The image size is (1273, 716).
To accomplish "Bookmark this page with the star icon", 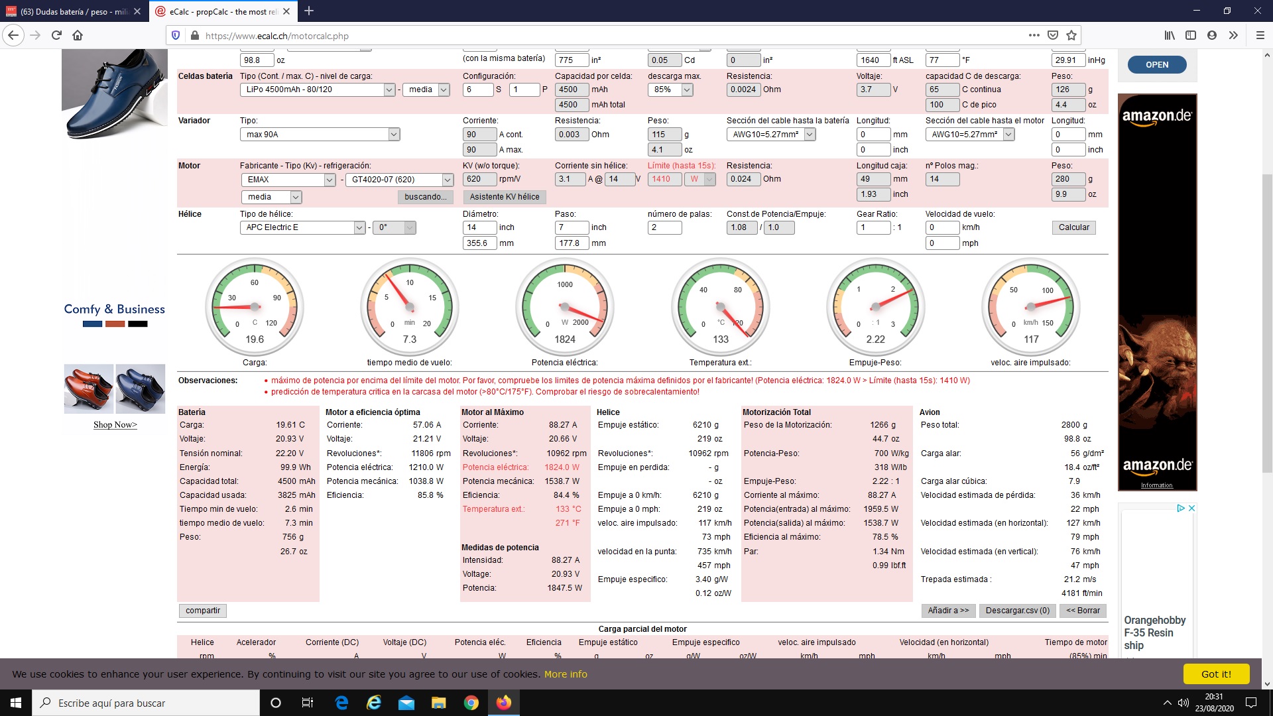I will [1071, 36].
